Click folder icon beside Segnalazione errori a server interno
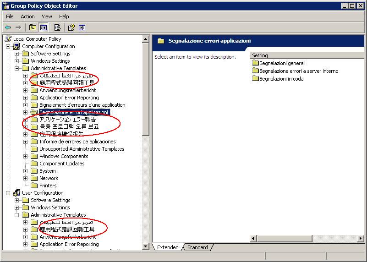The height and width of the screenshot is (262, 367). coord(255,71)
